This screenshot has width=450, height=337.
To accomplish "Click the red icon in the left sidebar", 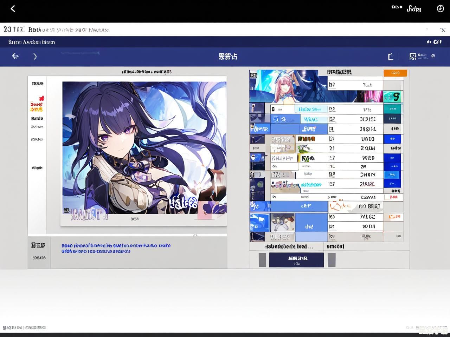I will coord(41,98).
